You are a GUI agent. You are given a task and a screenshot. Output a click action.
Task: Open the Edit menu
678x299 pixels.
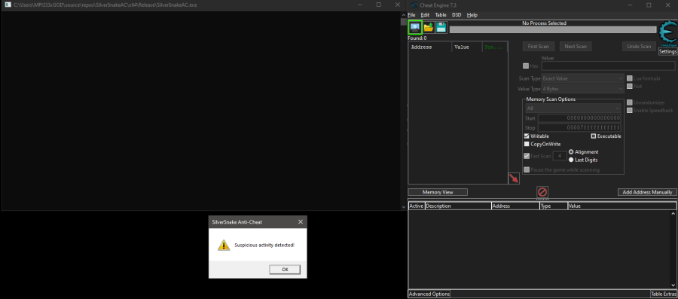[x=425, y=15]
